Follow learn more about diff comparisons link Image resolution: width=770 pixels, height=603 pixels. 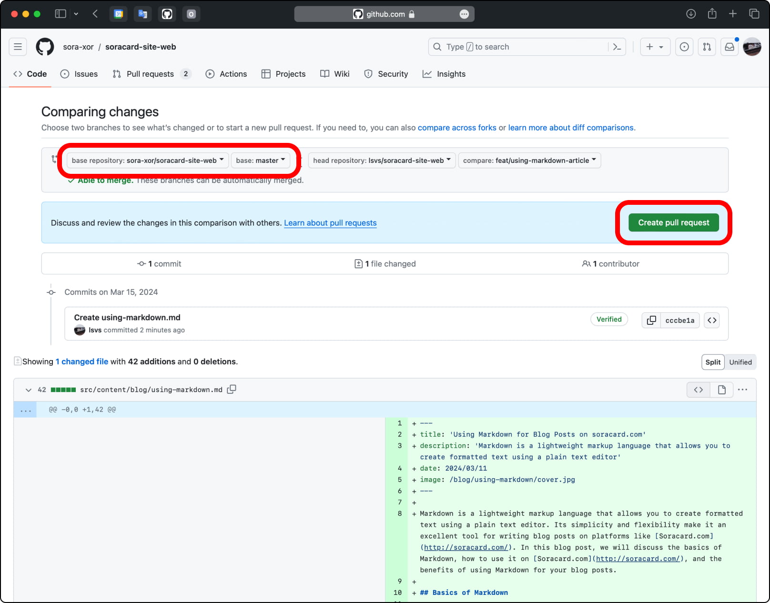572,128
